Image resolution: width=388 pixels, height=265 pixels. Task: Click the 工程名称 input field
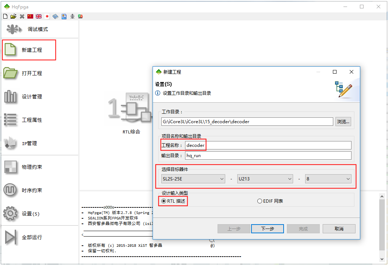pos(268,145)
